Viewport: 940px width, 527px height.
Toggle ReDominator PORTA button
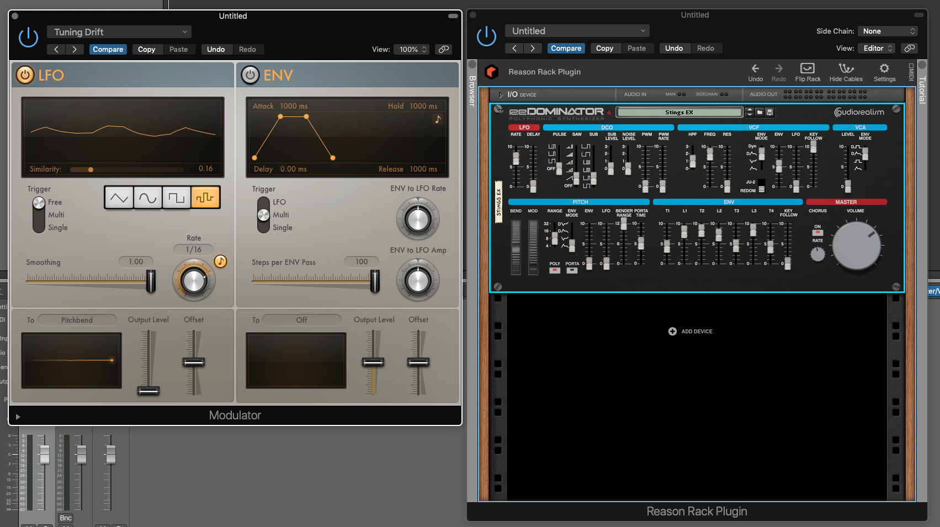coord(572,270)
